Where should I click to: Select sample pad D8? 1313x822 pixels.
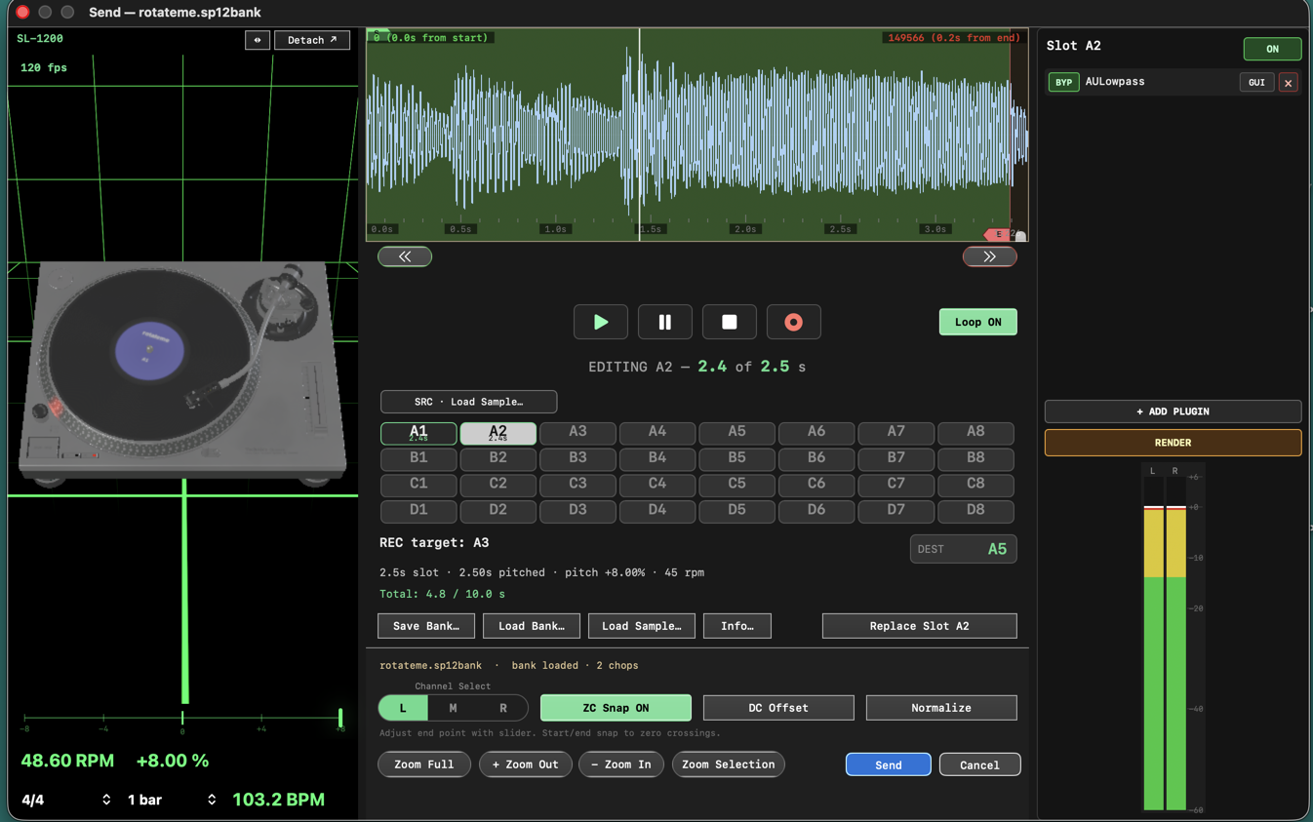pos(975,510)
